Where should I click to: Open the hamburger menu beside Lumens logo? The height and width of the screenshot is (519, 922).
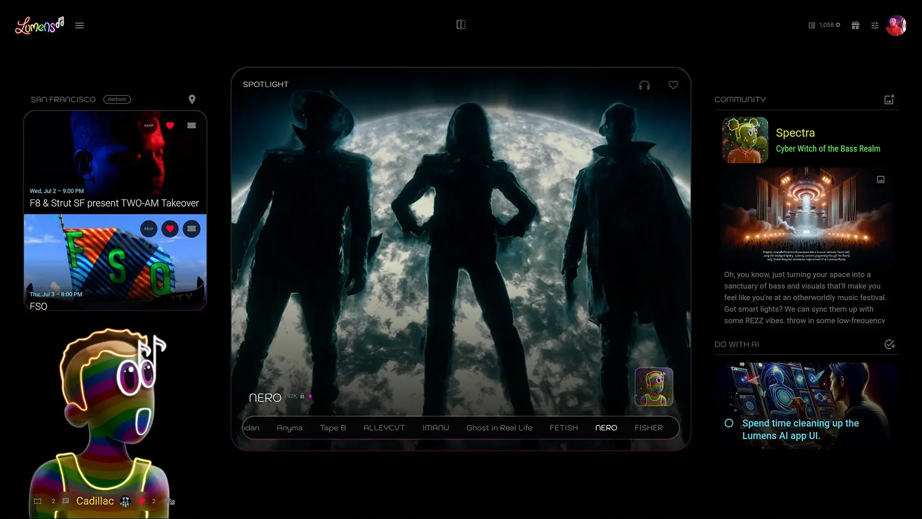point(80,25)
